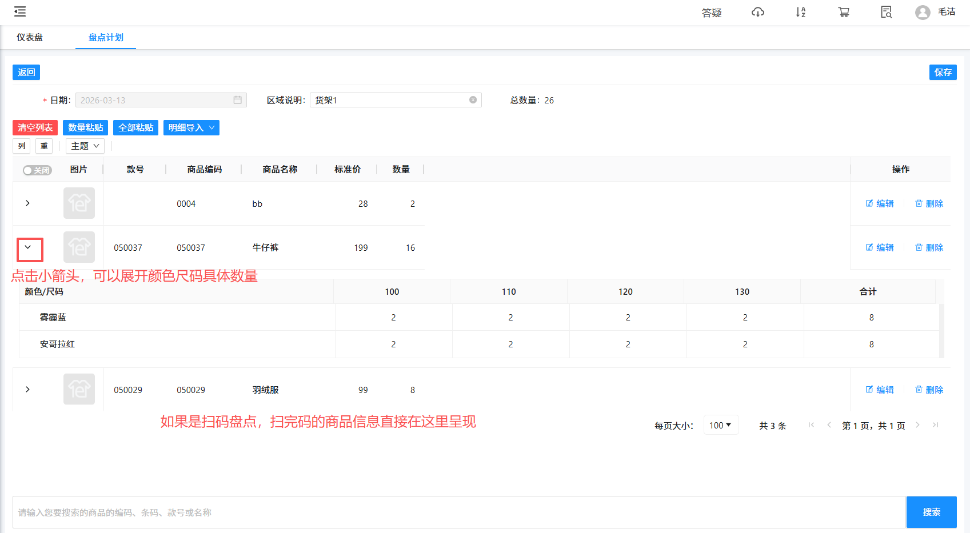Open the sidebar hamburger menu
The height and width of the screenshot is (533, 970).
pyautogui.click(x=19, y=11)
